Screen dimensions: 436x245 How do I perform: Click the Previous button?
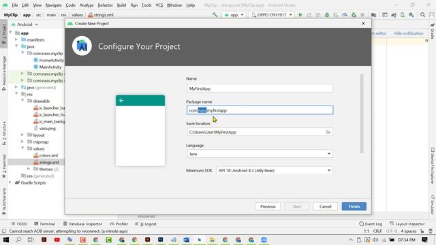point(268,206)
